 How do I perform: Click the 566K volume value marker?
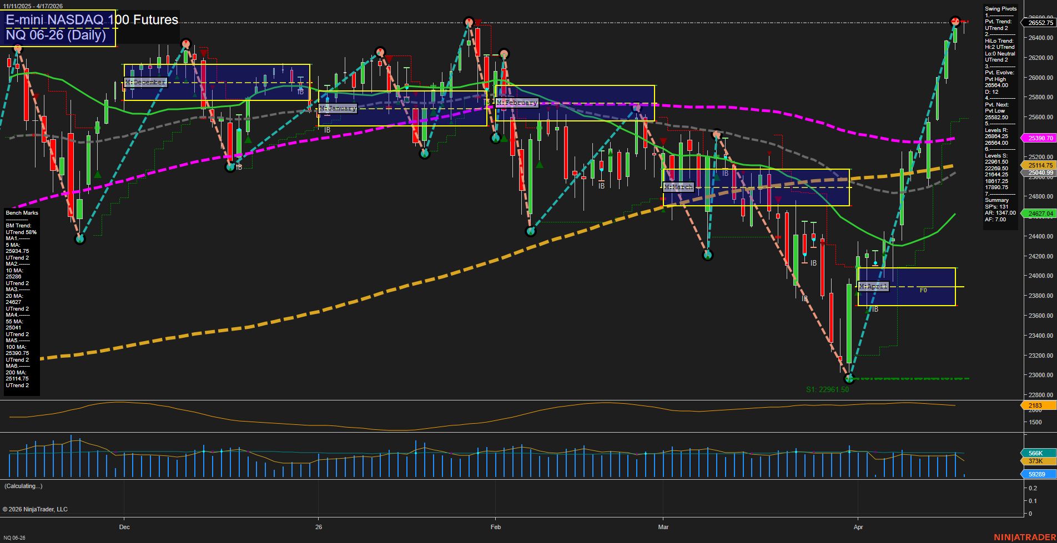(x=1035, y=452)
